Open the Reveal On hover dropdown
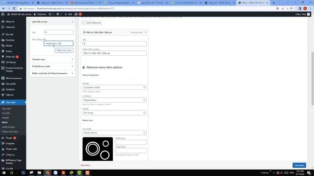The height and width of the screenshot is (176, 314). point(114,113)
